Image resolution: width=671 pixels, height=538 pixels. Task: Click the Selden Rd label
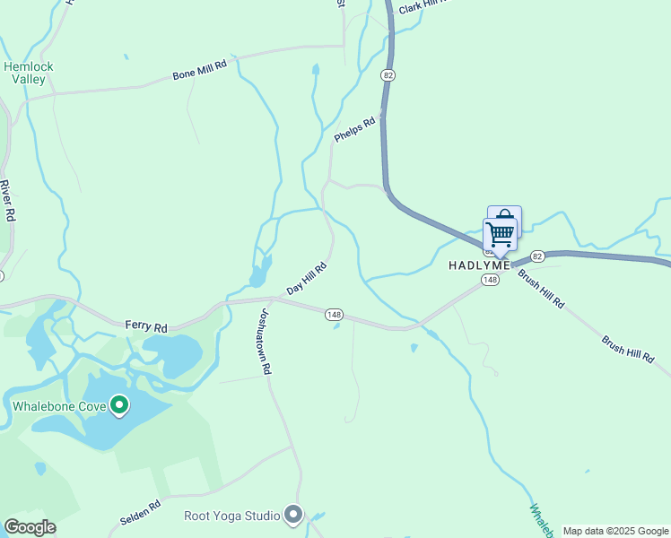[x=140, y=512]
